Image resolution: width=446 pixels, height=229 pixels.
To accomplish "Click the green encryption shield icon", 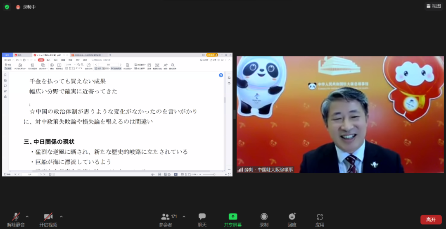I will 7,7.
